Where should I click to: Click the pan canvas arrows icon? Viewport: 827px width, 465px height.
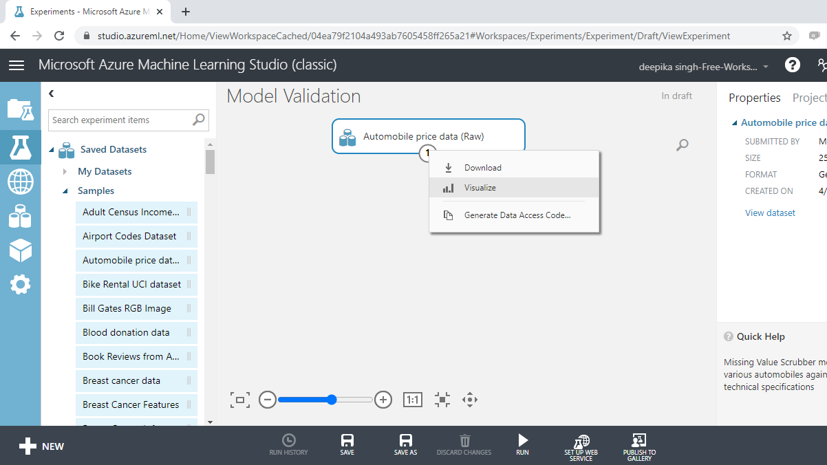[x=470, y=400]
